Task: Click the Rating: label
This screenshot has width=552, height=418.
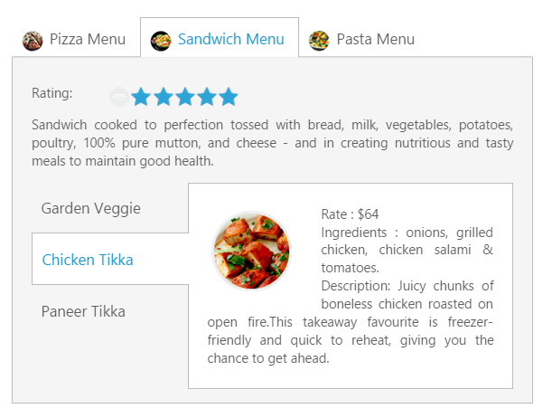Action: (52, 93)
